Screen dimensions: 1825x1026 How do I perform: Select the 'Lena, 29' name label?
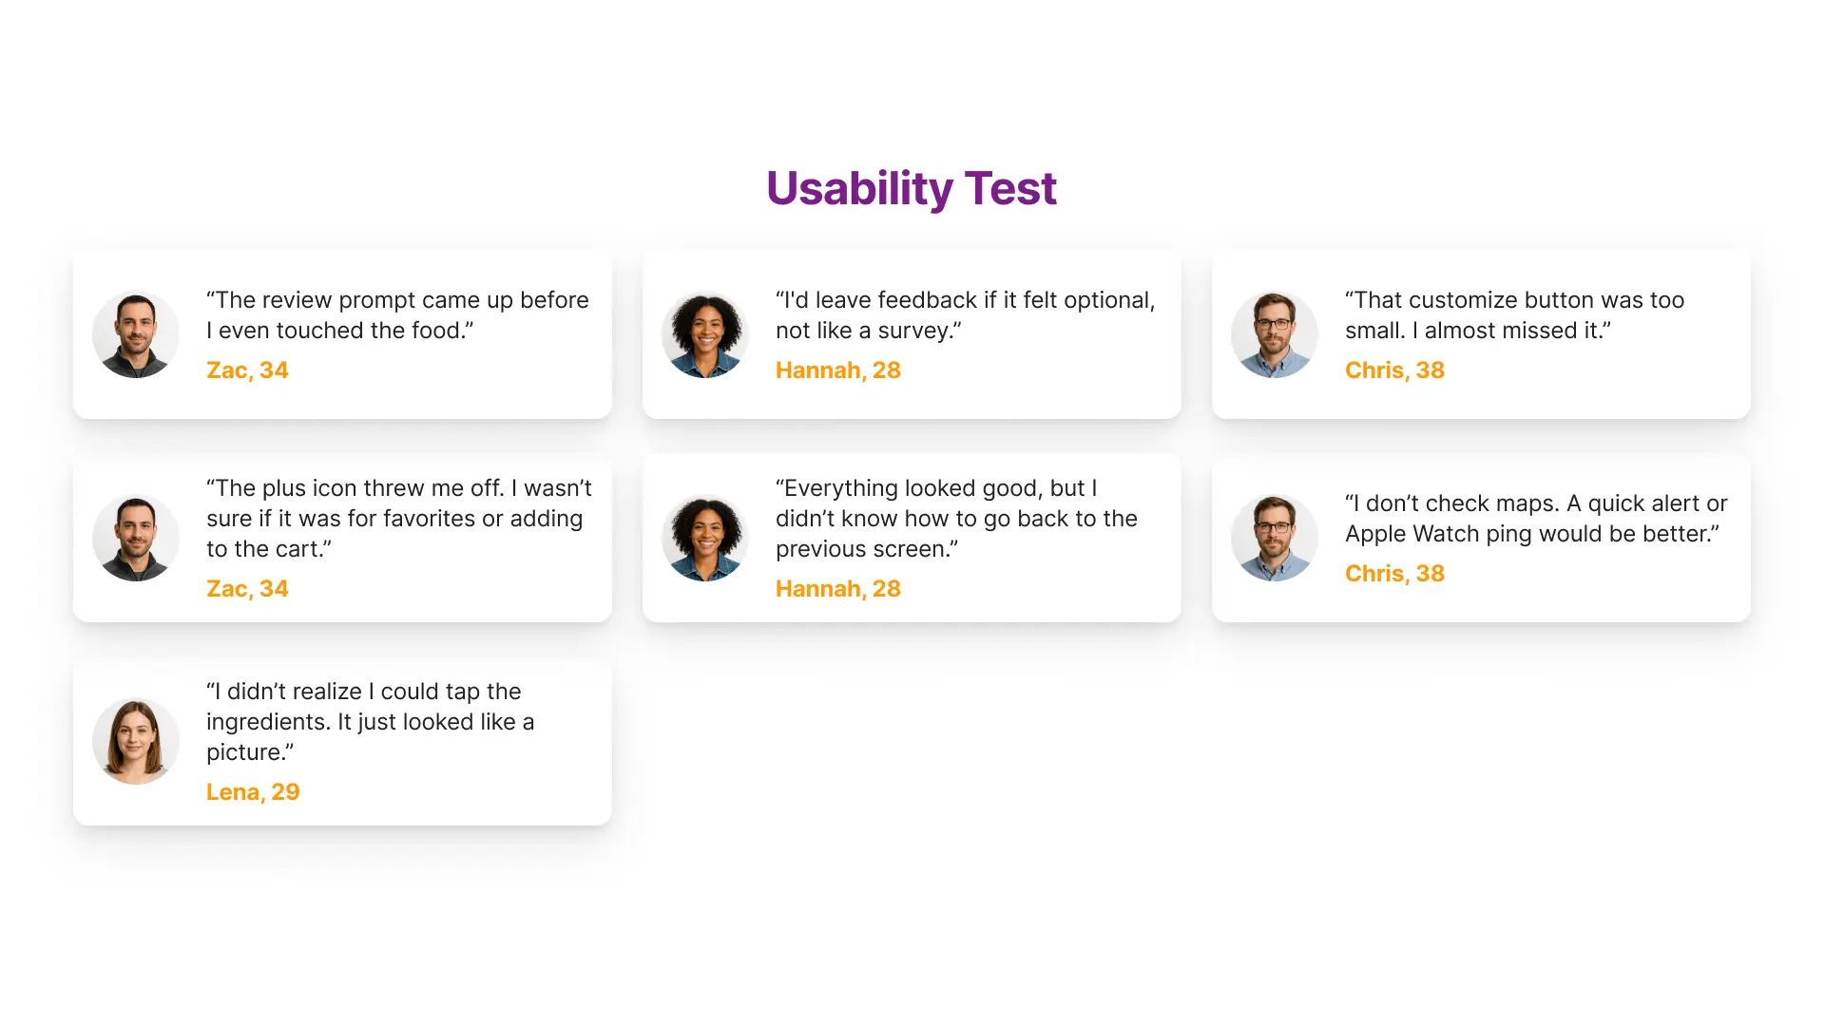click(253, 792)
